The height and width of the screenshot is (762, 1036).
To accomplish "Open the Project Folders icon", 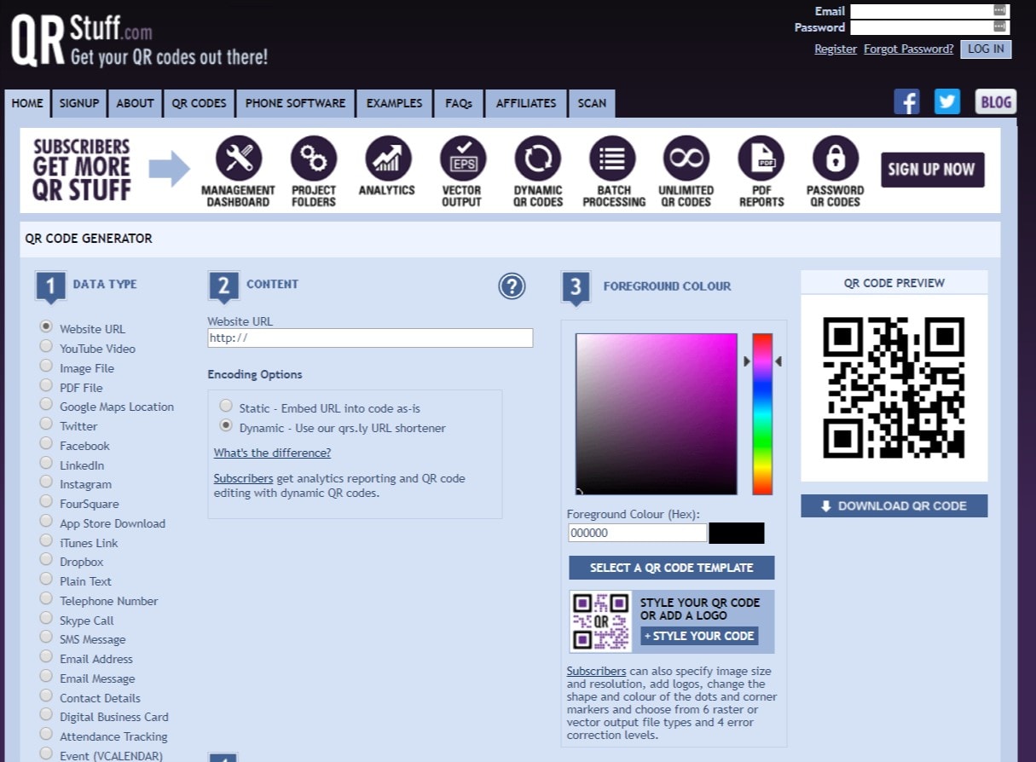I will [314, 159].
